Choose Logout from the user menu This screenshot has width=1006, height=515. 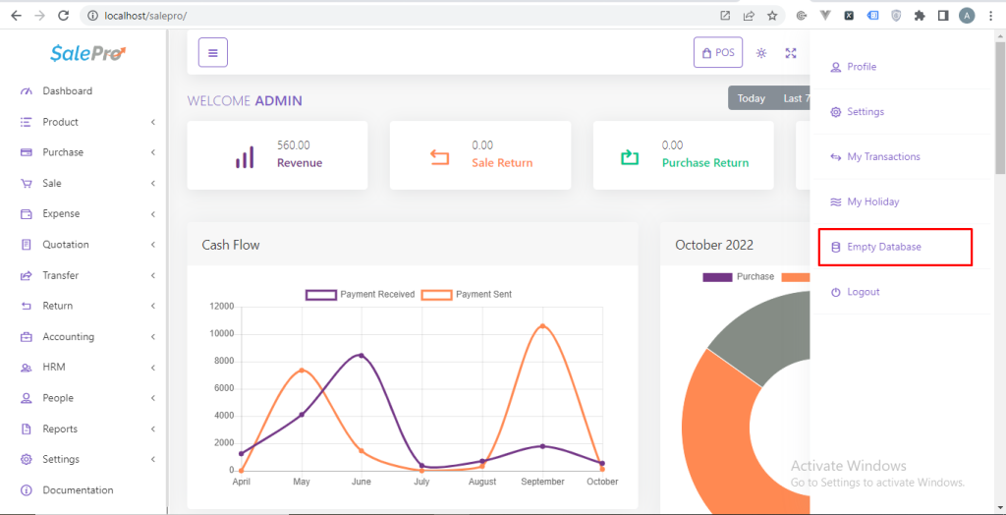tap(863, 292)
